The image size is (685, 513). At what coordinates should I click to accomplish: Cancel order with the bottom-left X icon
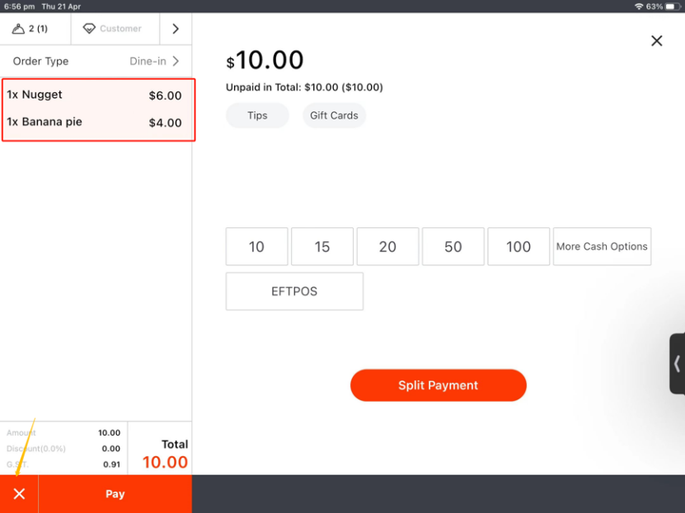coord(19,494)
